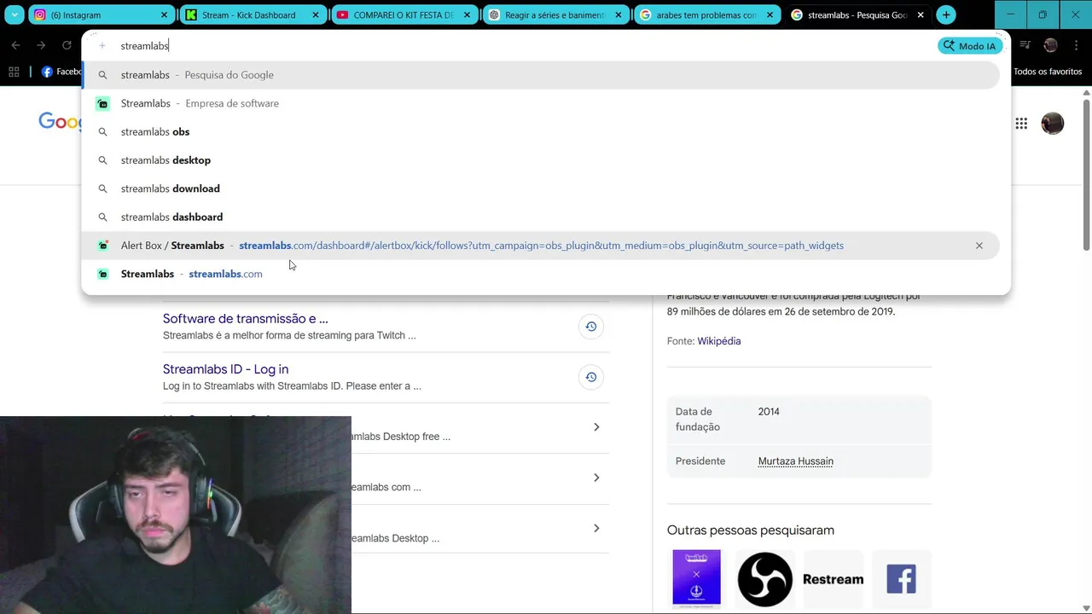Click the Facebook thumbnail in related searches
Screen dimensions: 1092x614
click(901, 579)
